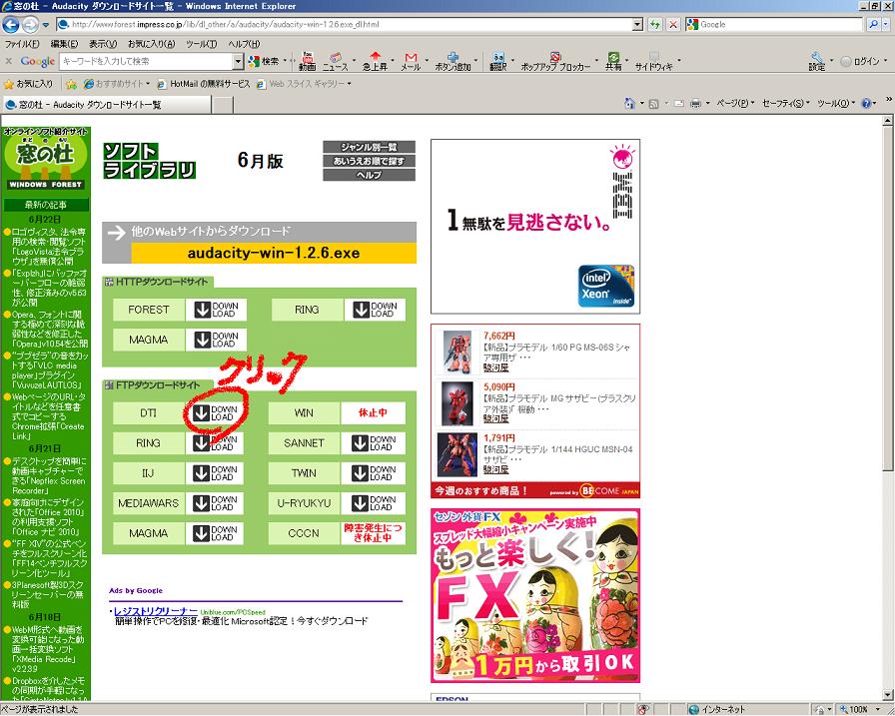The image size is (895, 716).
Task: Click the レジストリクリーナー ad link
Action: click(156, 611)
